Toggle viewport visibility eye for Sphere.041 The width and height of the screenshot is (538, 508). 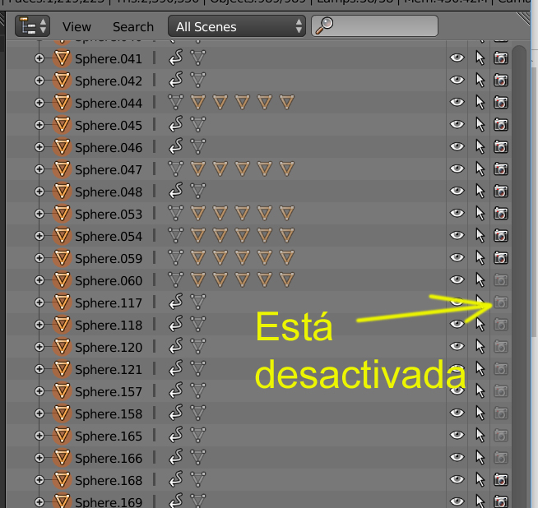pyautogui.click(x=457, y=58)
